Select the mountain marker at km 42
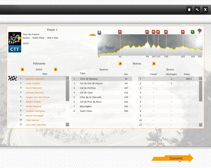Screen dimensions: 211x168 coord(120,32)
